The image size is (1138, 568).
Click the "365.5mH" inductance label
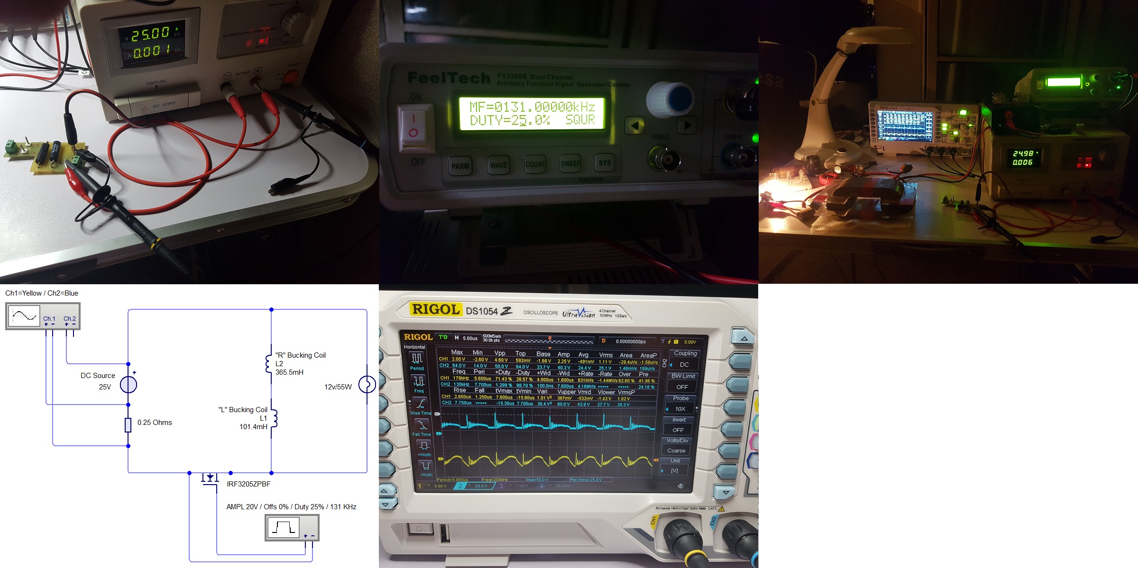289,372
